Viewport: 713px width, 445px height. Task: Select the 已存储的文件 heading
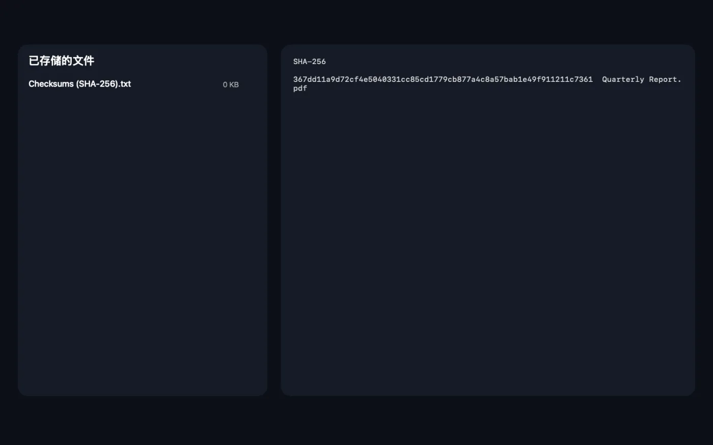tap(62, 61)
